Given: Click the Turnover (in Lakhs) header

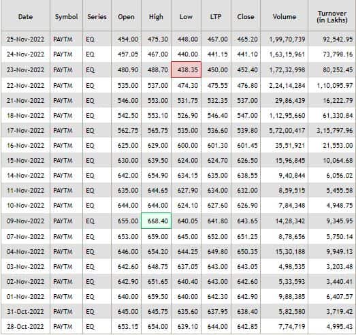Looking at the screenshot, I should point(332,16).
